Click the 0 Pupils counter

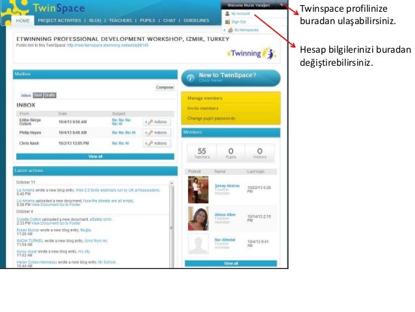coord(230,153)
